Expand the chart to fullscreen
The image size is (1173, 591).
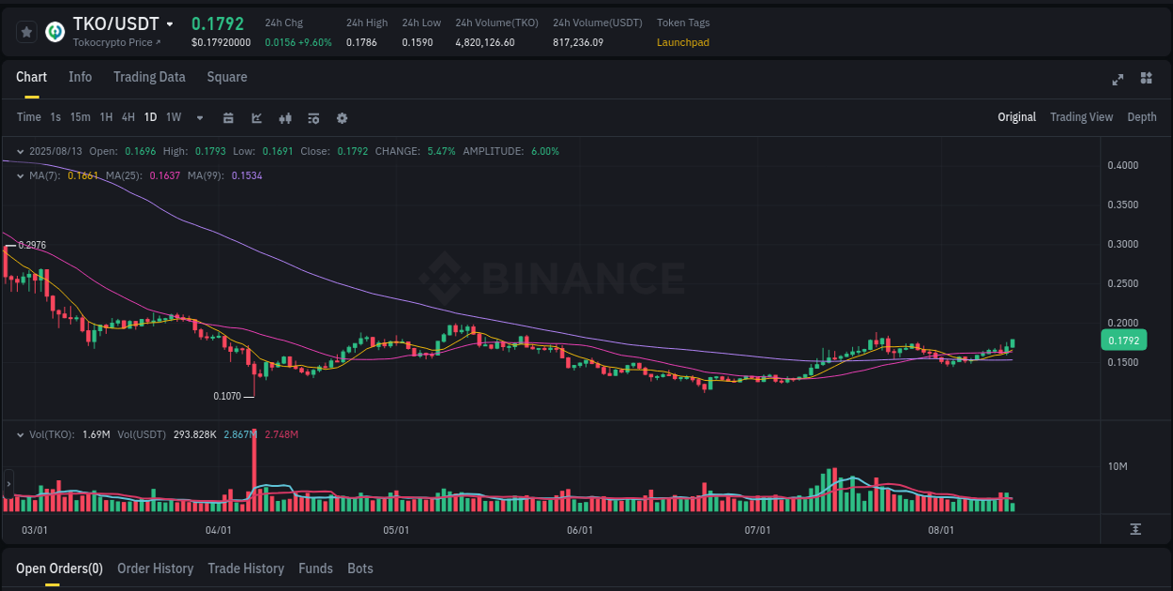(x=1118, y=80)
